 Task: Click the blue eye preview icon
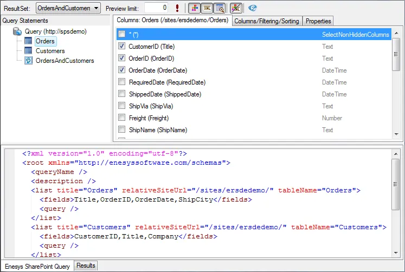pos(253,8)
